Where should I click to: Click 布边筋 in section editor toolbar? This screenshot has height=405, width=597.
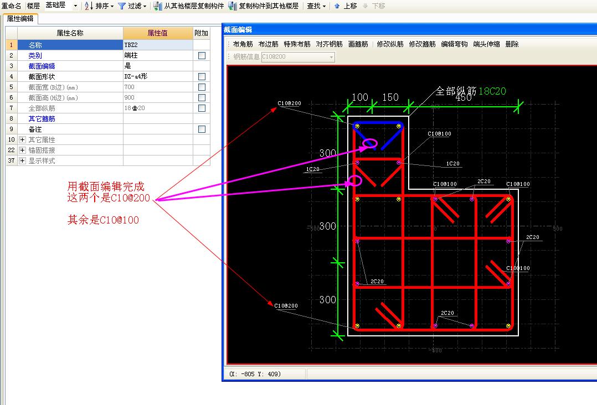pos(269,44)
